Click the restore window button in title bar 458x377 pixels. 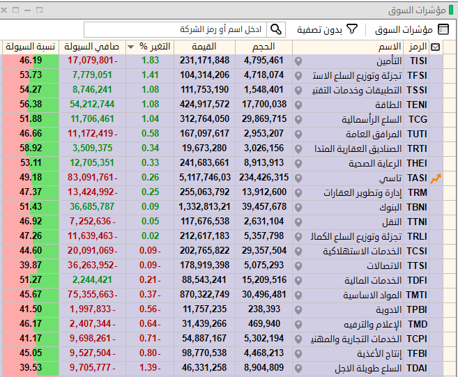click(16, 10)
